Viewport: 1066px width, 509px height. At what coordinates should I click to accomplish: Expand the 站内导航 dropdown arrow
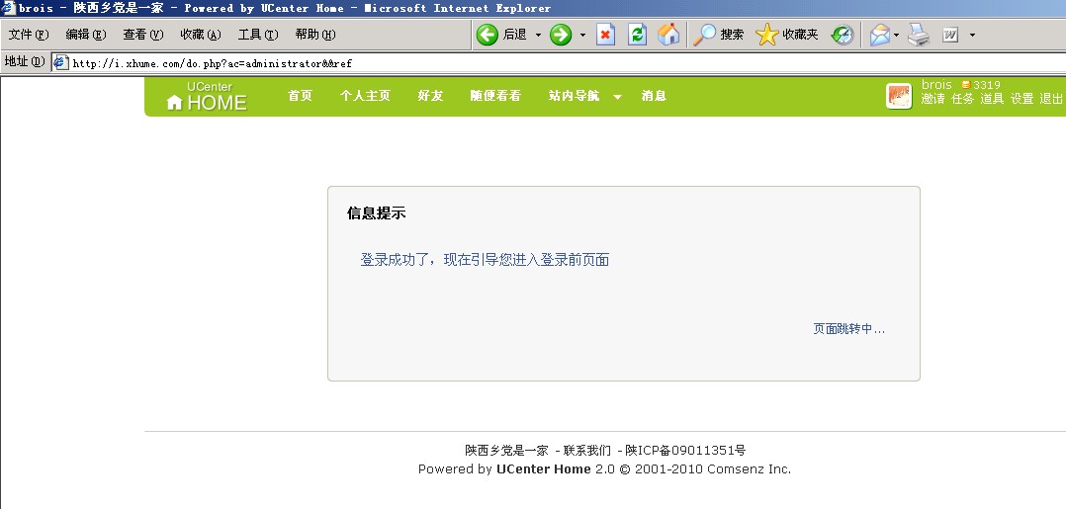pos(617,97)
